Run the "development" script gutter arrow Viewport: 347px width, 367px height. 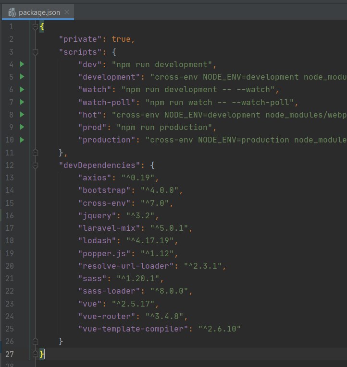coord(22,77)
